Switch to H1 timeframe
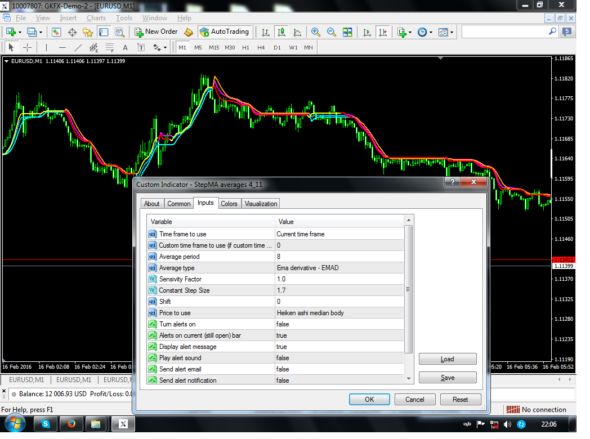 click(245, 47)
